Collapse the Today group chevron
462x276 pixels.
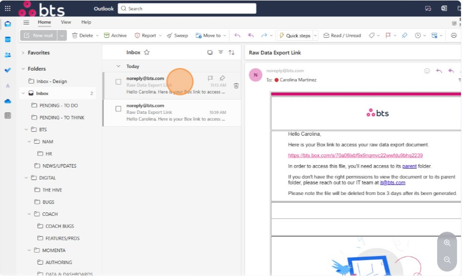(118, 66)
